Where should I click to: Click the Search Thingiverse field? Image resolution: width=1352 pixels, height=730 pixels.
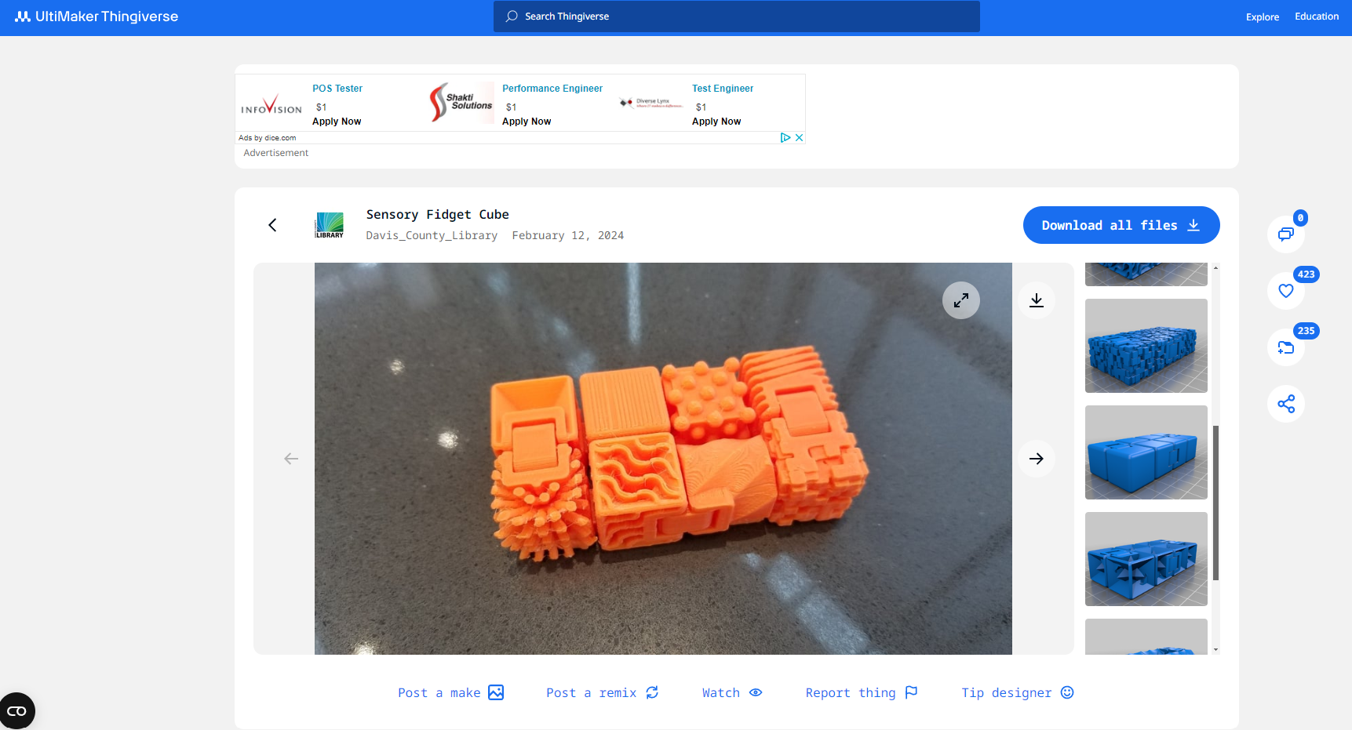736,16
